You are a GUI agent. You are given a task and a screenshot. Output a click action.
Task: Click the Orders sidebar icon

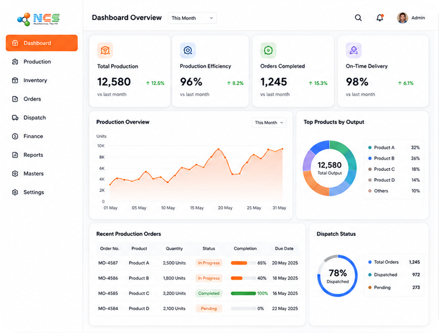[15, 99]
